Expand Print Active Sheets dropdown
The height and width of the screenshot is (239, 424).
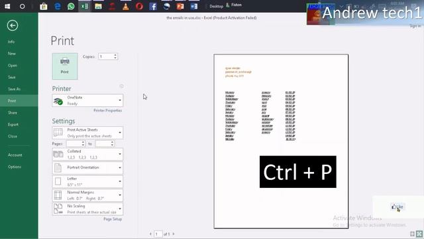87,133
